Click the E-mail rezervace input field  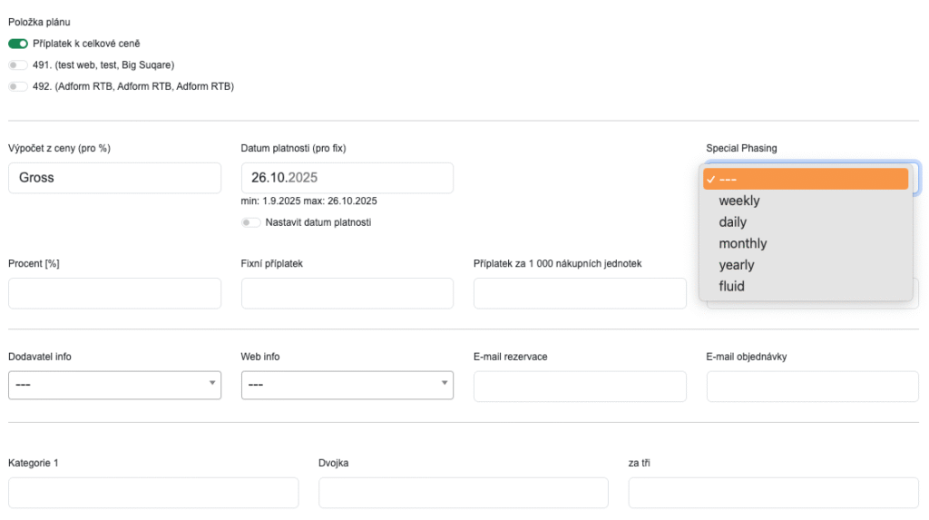pos(580,386)
